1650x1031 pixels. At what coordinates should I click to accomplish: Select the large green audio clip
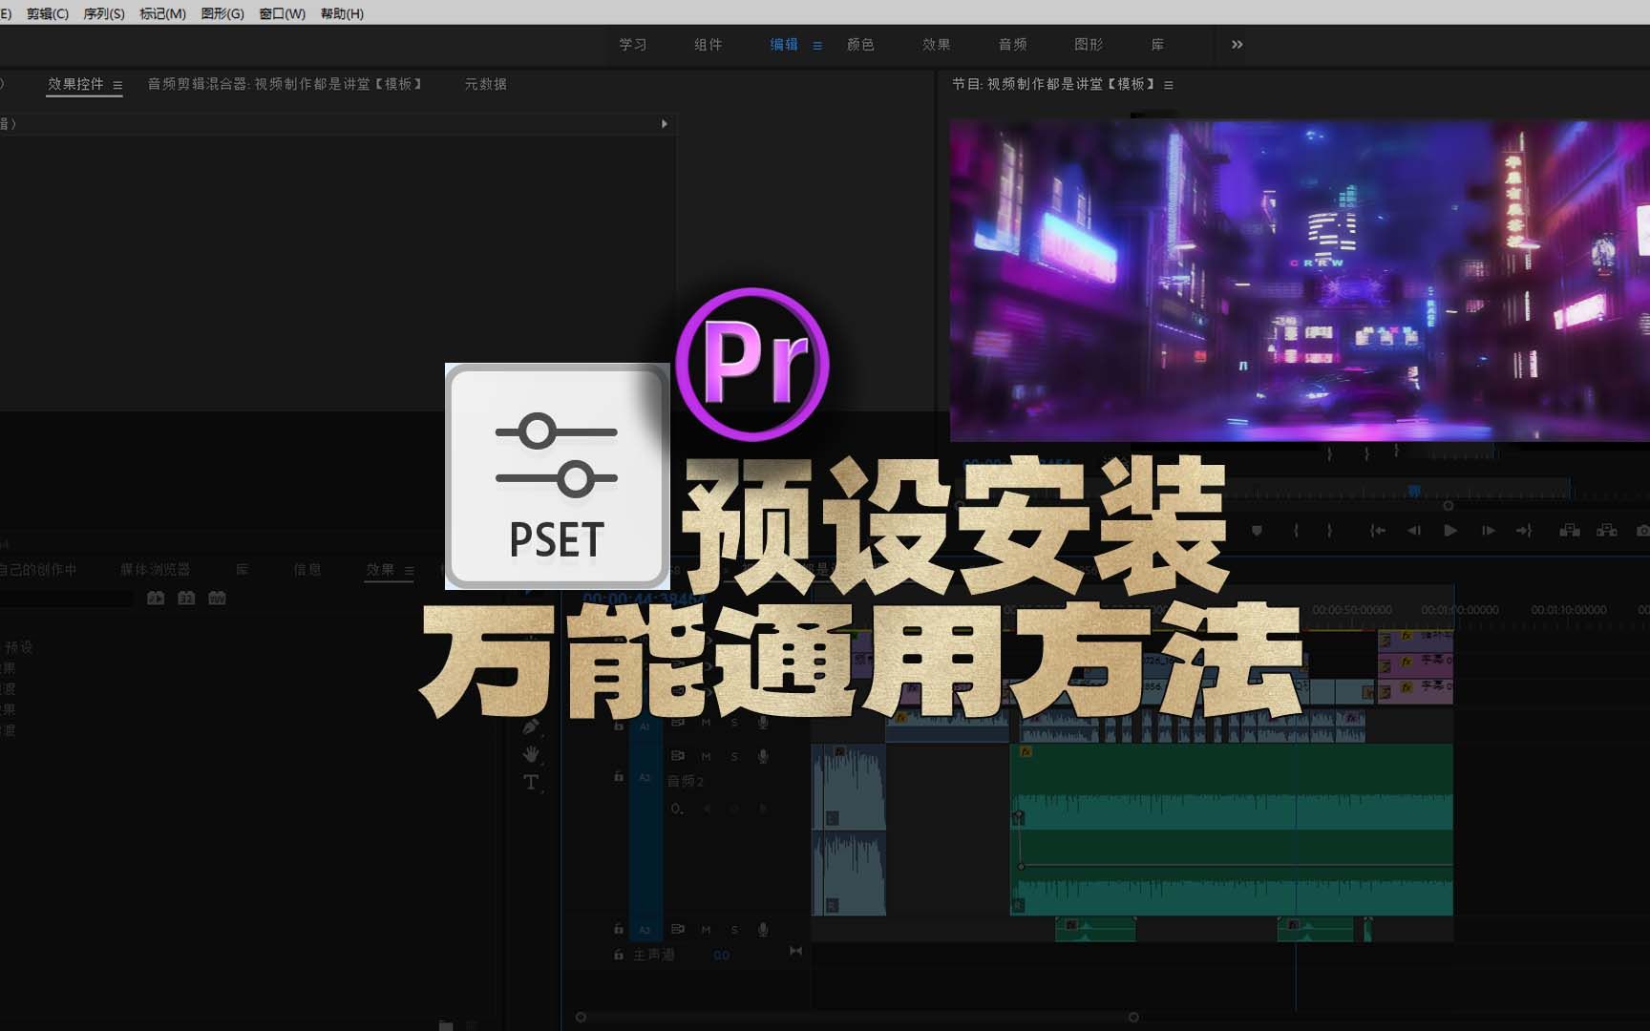(x=1232, y=829)
